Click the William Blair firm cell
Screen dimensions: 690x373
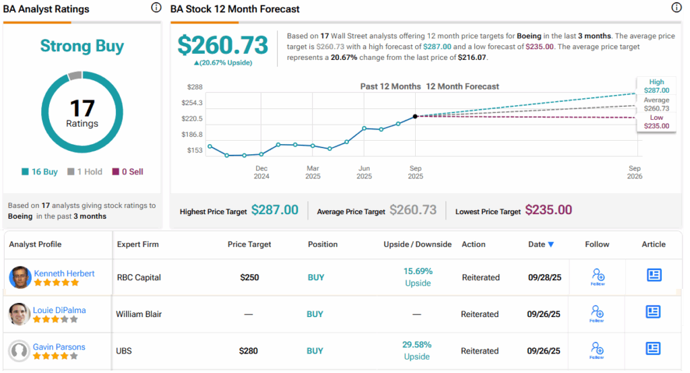point(139,314)
